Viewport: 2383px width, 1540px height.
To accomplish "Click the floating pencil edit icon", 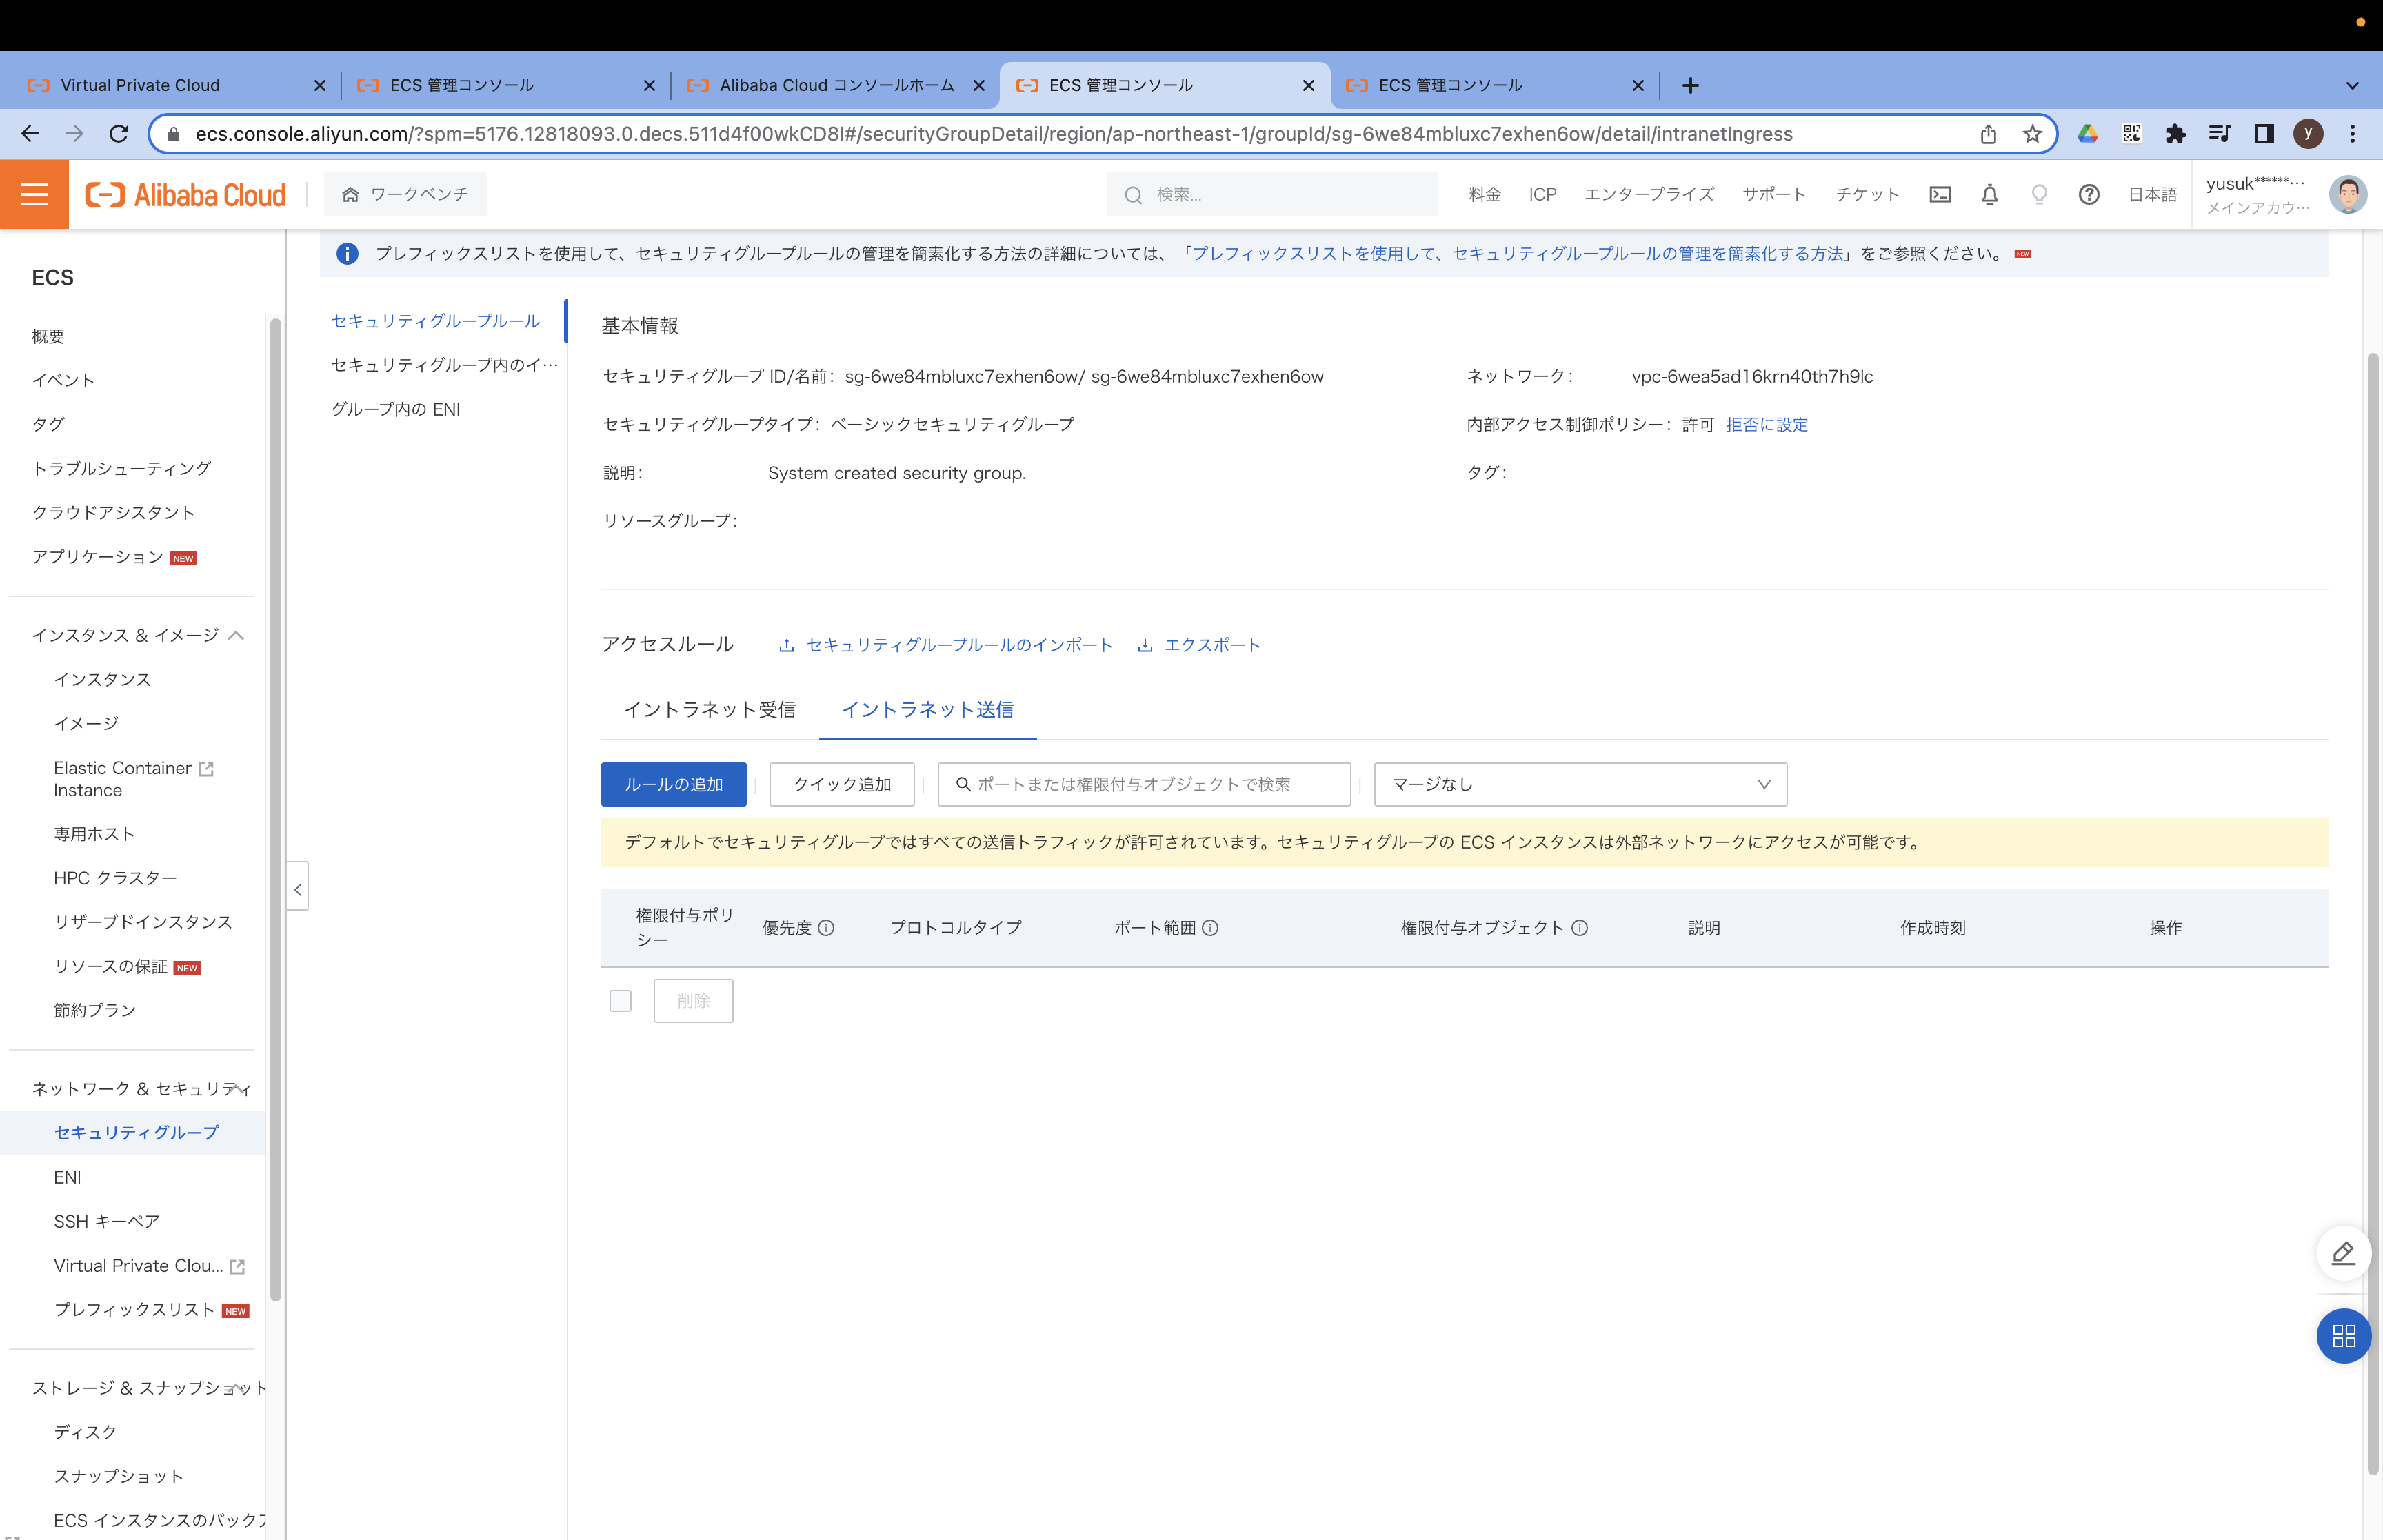I will point(2344,1253).
